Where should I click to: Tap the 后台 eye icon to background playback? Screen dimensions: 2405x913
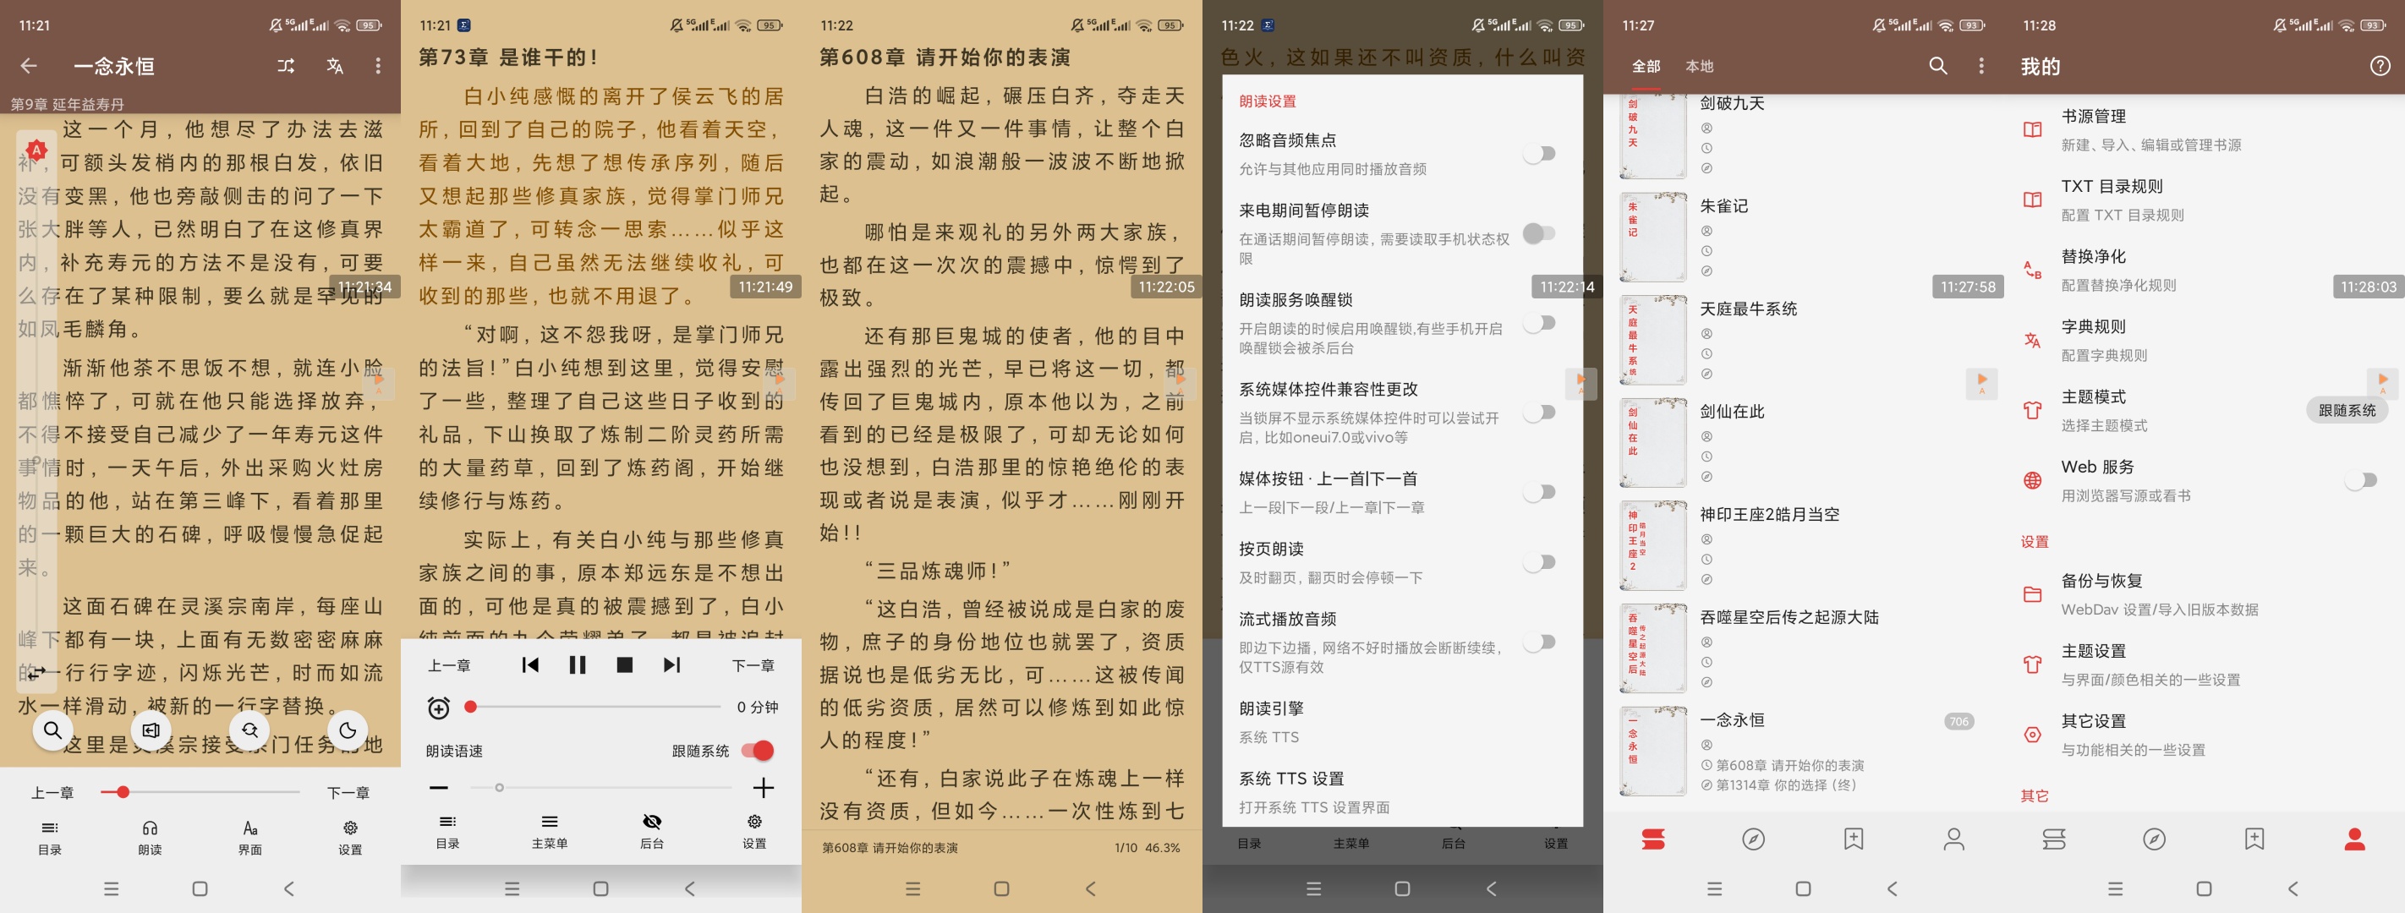coord(651,822)
